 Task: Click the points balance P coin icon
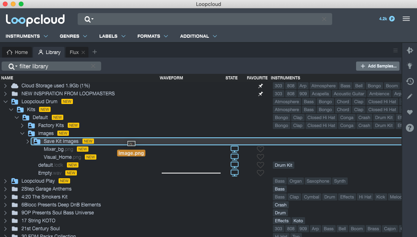[392, 19]
